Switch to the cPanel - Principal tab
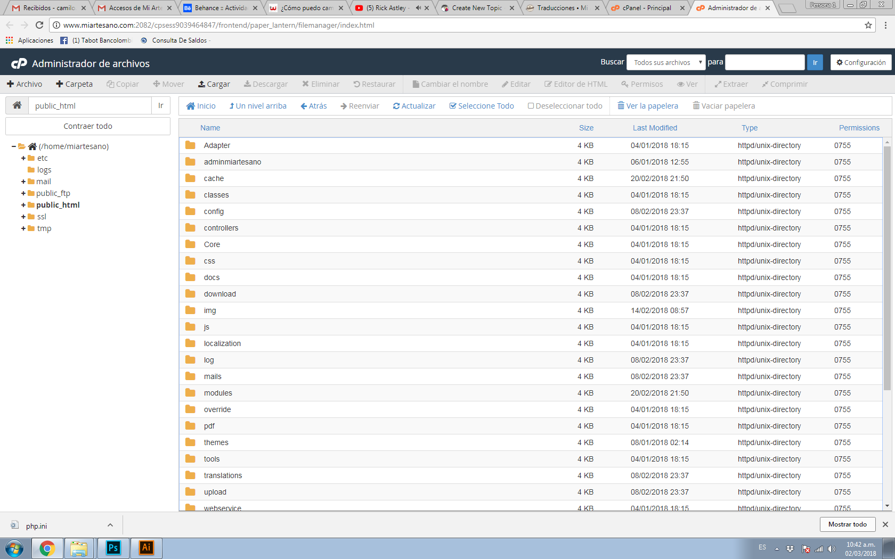Screen dimensions: 895x559 pyautogui.click(x=647, y=8)
